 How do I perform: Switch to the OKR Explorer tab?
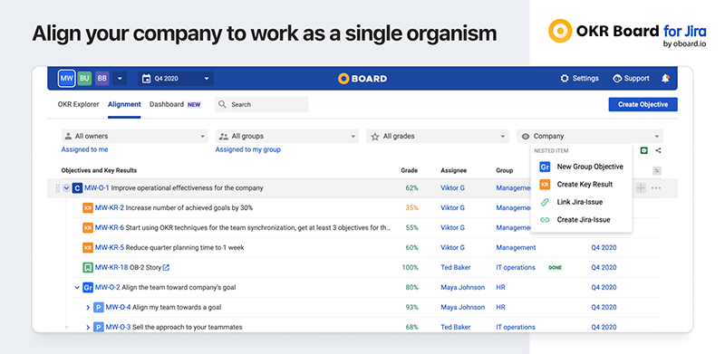point(79,104)
